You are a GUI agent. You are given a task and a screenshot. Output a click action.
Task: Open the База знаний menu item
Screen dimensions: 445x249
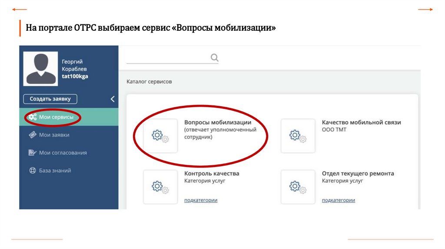coord(69,170)
